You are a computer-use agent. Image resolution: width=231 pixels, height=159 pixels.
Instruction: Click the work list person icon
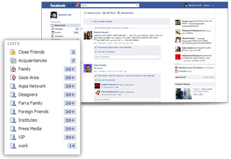[13, 146]
